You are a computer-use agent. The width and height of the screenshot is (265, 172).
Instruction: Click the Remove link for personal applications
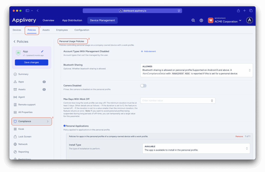tap(239, 136)
